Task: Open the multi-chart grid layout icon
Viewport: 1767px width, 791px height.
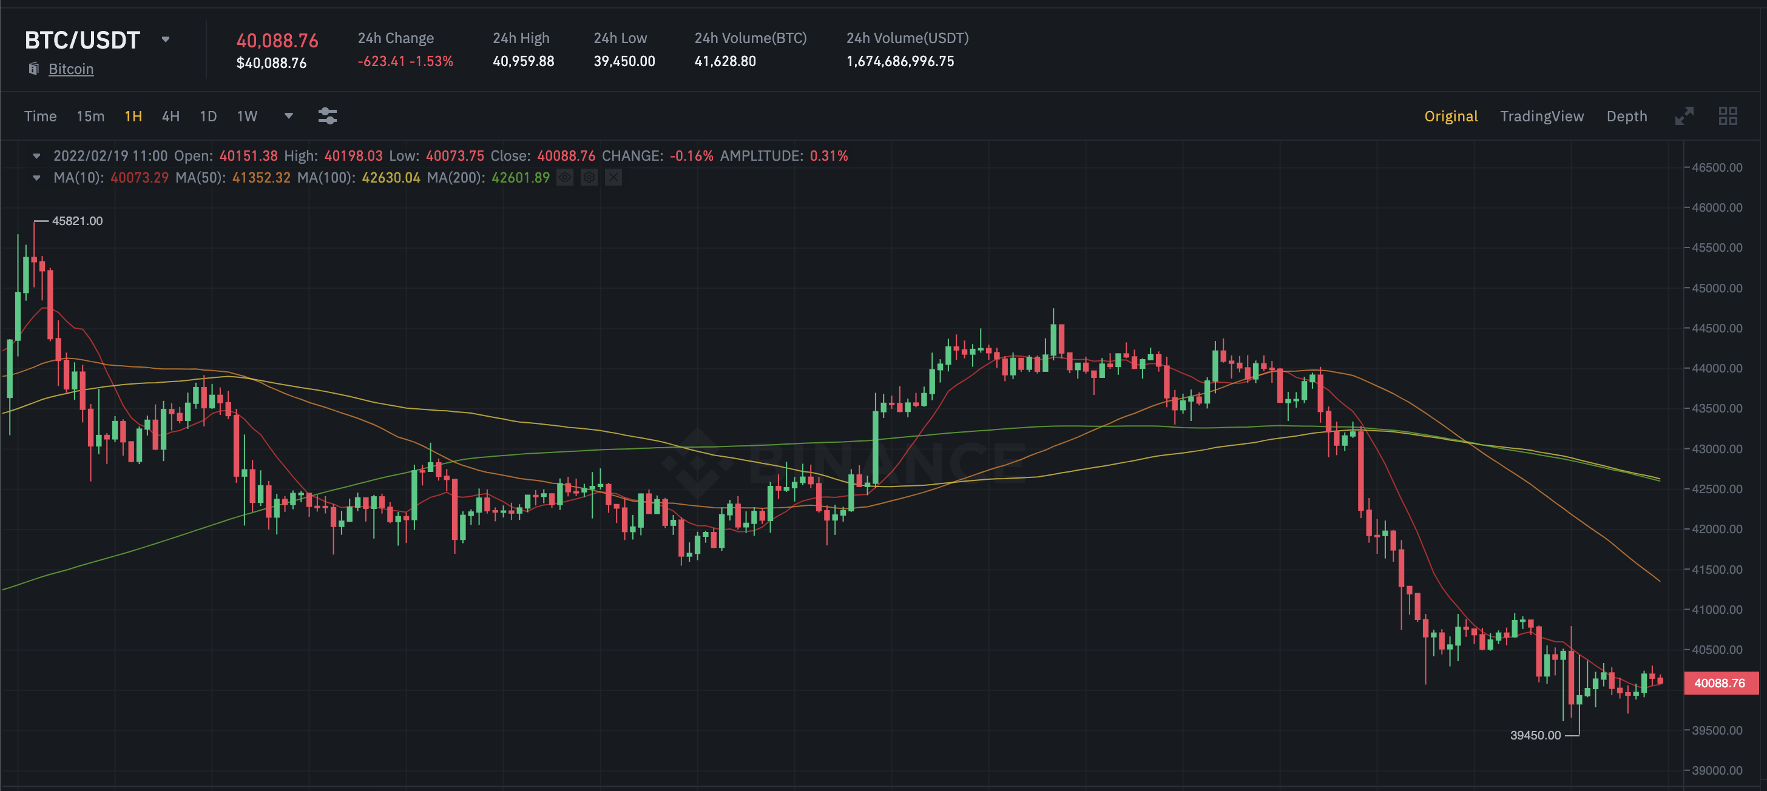Action: [x=1727, y=116]
